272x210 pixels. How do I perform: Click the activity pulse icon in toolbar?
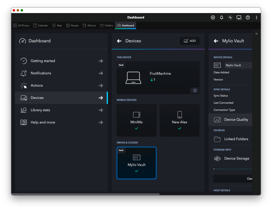(x=230, y=18)
